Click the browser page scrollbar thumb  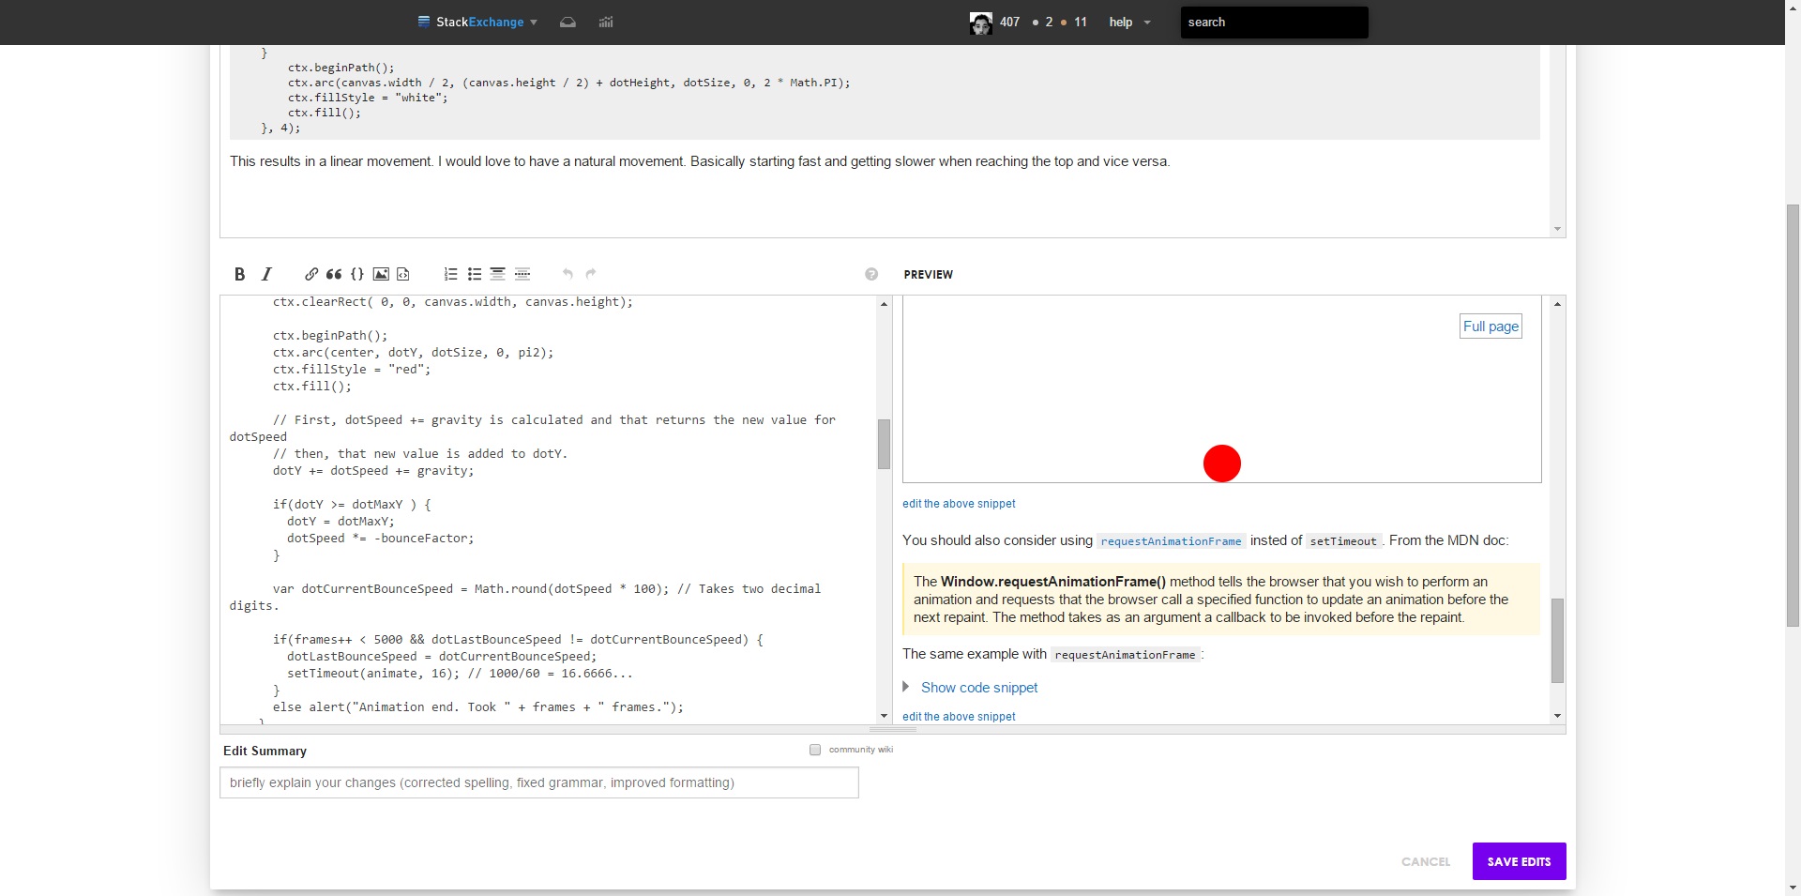(1793, 415)
